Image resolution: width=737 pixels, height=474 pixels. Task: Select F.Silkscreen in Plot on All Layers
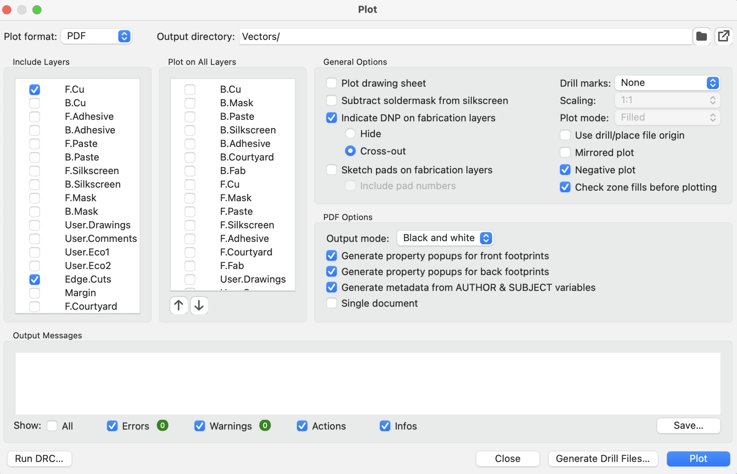click(x=246, y=225)
